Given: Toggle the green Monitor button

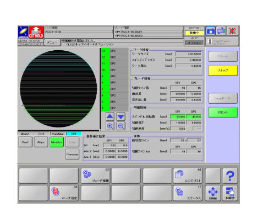Looking at the screenshot, I should click(x=57, y=142).
